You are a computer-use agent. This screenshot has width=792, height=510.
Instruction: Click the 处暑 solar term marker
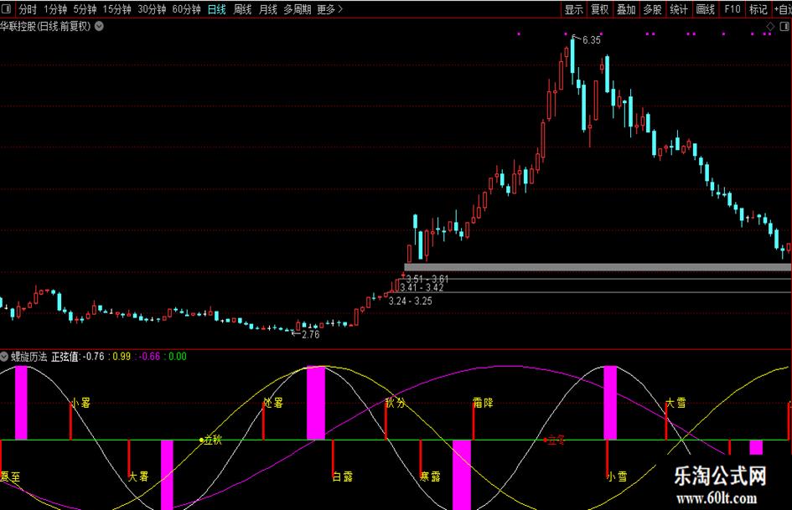[273, 403]
